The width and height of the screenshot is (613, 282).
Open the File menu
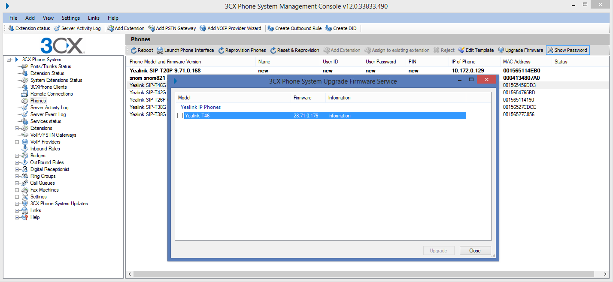coord(13,18)
